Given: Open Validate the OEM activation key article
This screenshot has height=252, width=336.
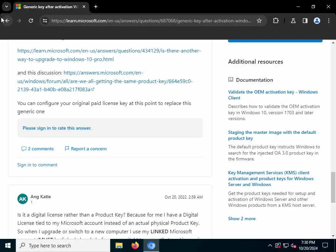Looking at the screenshot, I should coord(273,95).
